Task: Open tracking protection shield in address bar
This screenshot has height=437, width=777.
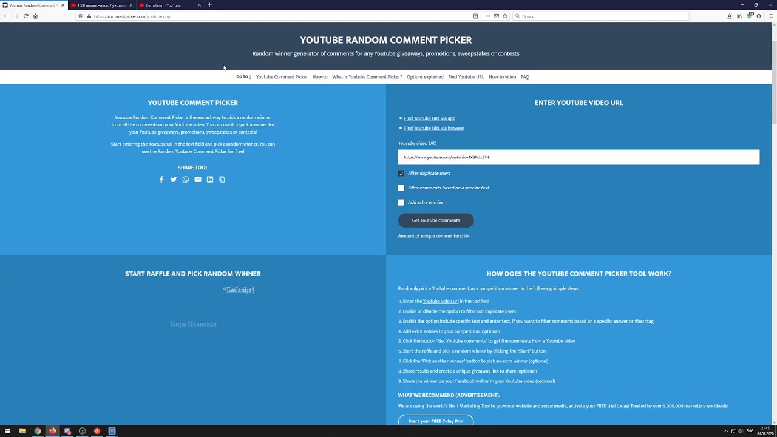Action: pos(80,16)
